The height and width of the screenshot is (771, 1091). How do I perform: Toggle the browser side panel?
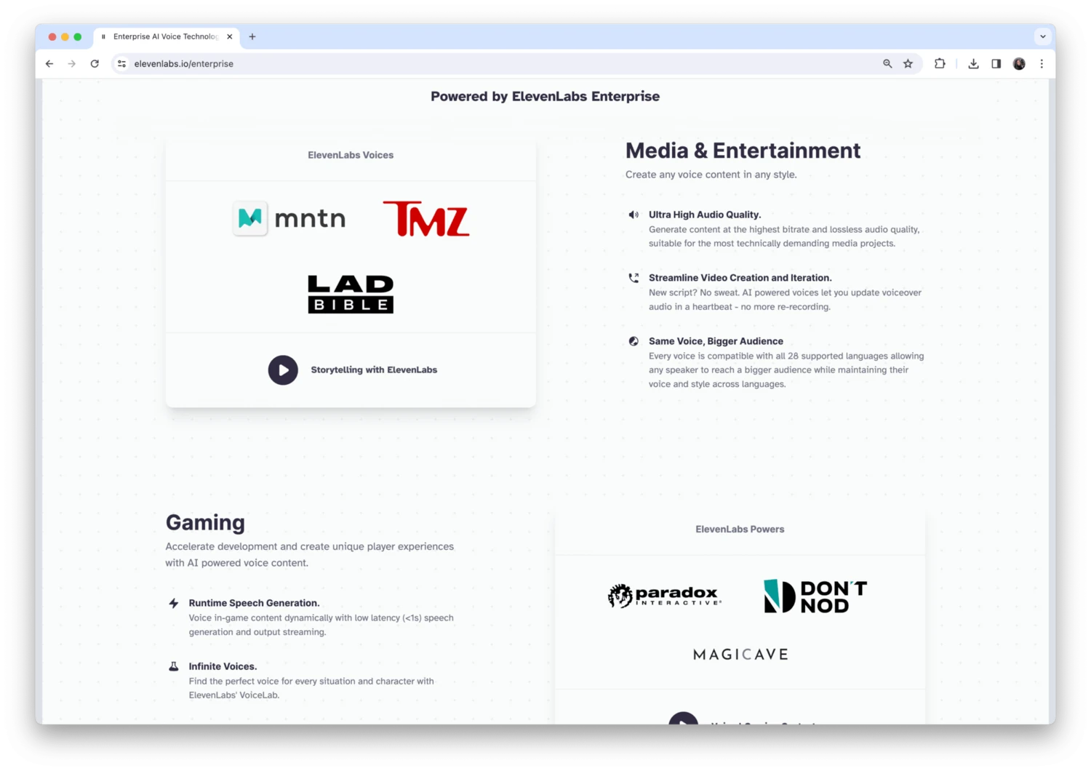[x=996, y=64]
